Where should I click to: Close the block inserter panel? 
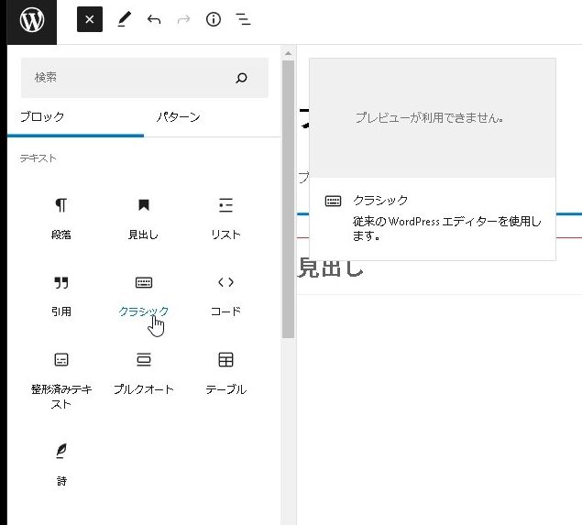coord(89,20)
